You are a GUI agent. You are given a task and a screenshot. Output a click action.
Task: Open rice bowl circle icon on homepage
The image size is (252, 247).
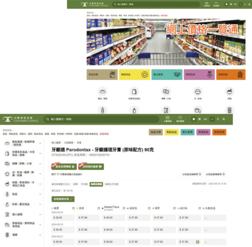198,91
